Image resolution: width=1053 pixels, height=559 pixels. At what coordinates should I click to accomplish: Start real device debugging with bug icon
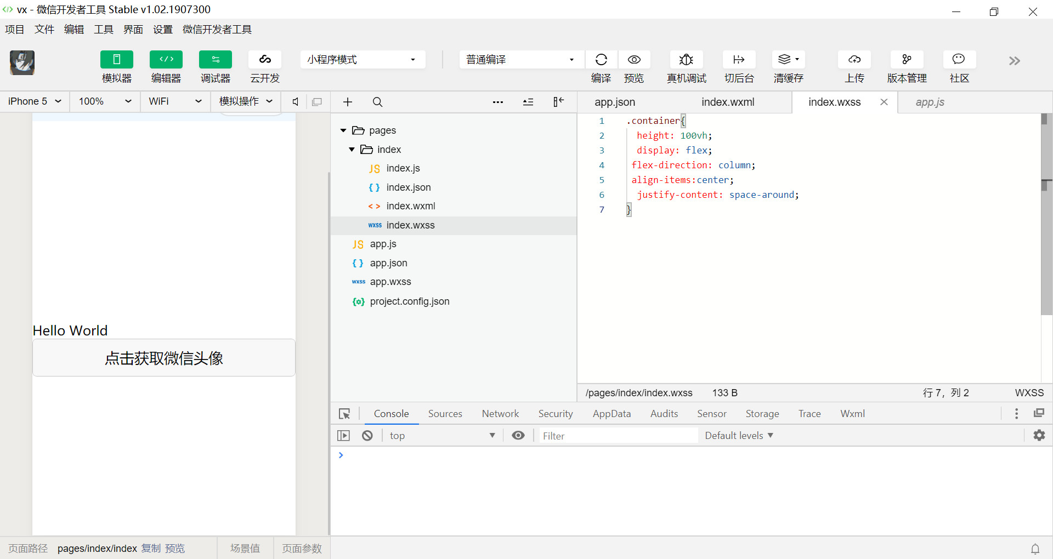686,60
